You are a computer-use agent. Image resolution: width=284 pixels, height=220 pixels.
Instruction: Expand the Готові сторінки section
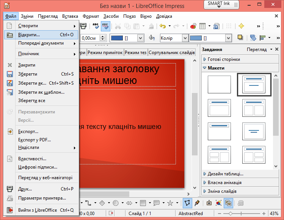click(x=224, y=59)
